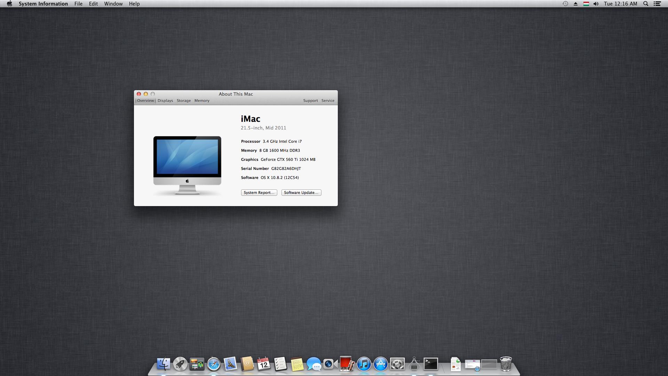Click the System Report button
668x376 pixels.
pos(259,193)
